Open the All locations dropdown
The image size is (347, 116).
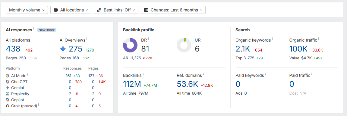pyautogui.click(x=71, y=10)
